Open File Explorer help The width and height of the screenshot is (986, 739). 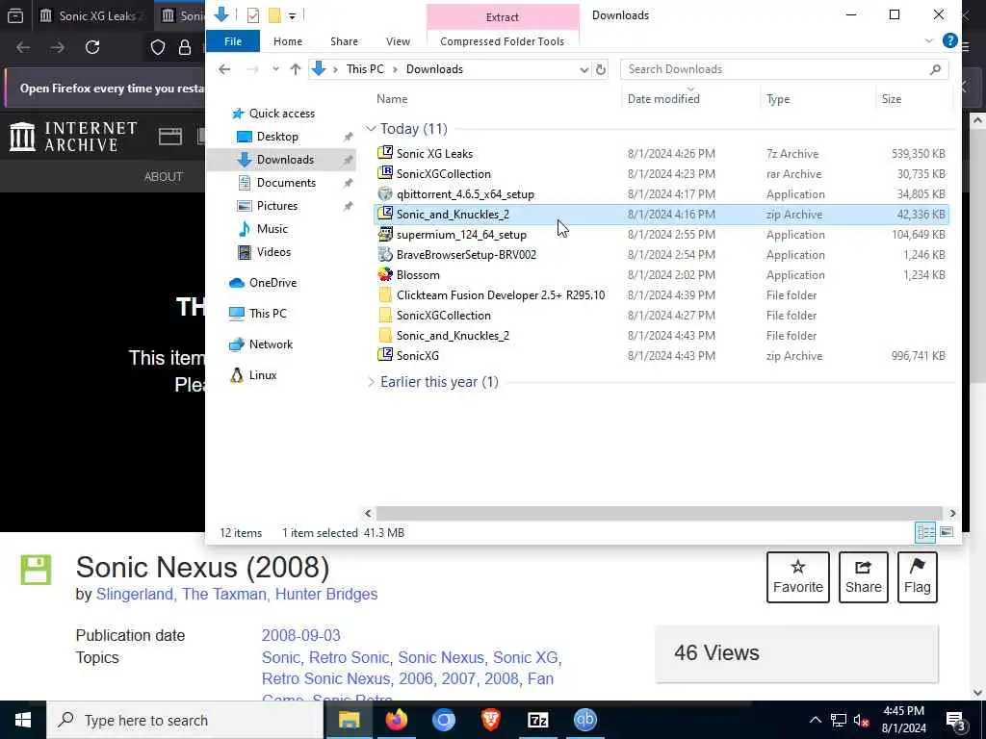(949, 40)
